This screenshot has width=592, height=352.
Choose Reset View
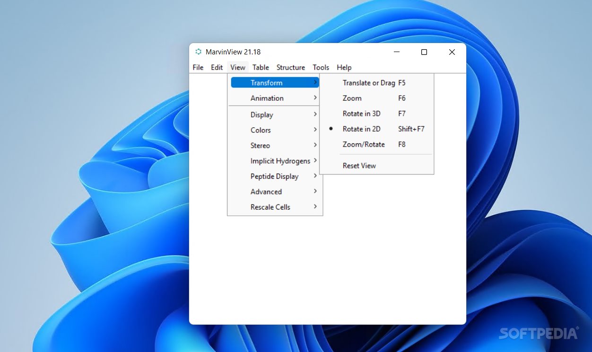click(x=377, y=166)
